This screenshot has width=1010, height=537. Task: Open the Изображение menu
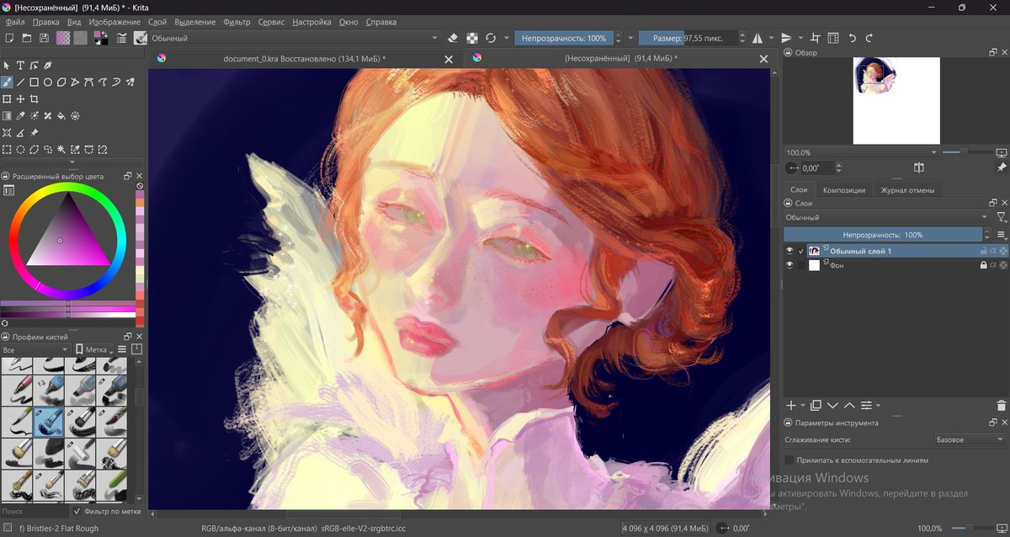tap(114, 22)
